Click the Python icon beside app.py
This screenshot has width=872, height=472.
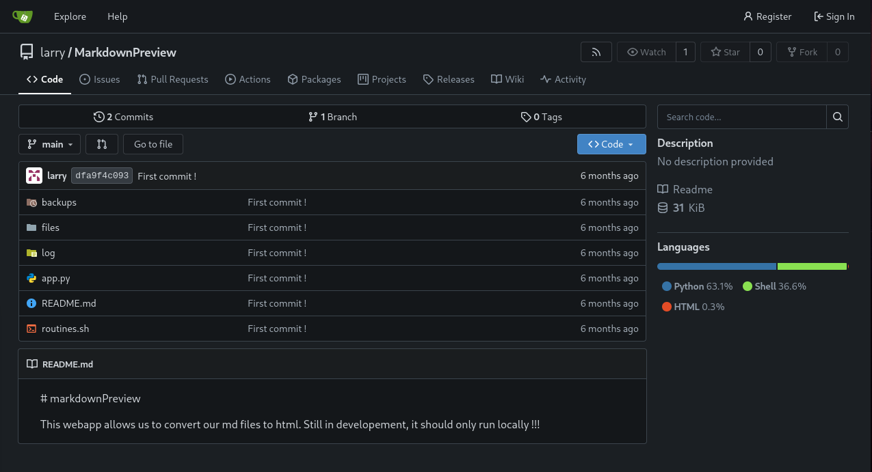pos(31,278)
